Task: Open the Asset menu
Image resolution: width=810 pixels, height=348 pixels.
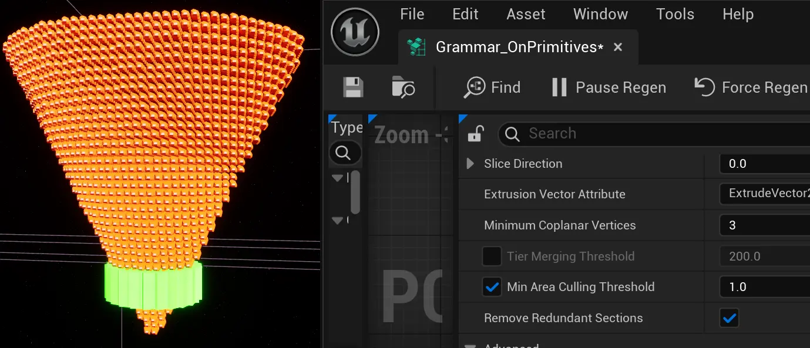Action: coord(526,14)
